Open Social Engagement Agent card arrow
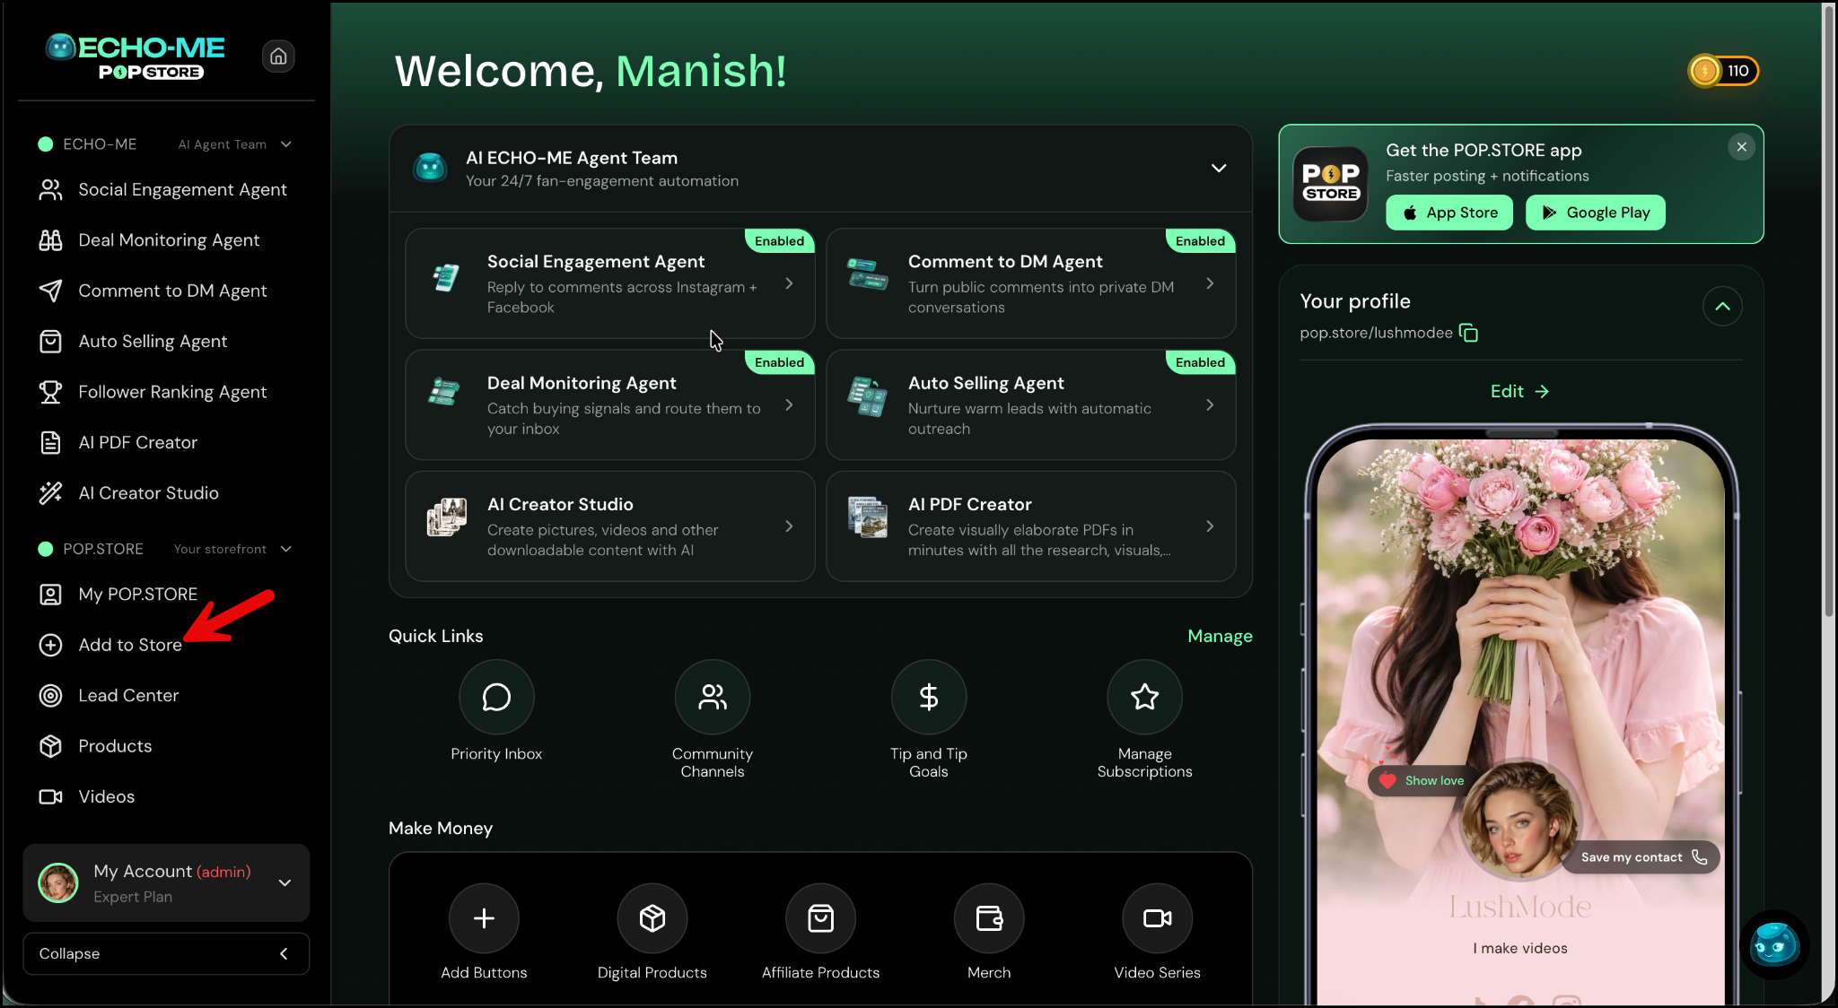Viewport: 1838px width, 1008px height. [x=789, y=283]
